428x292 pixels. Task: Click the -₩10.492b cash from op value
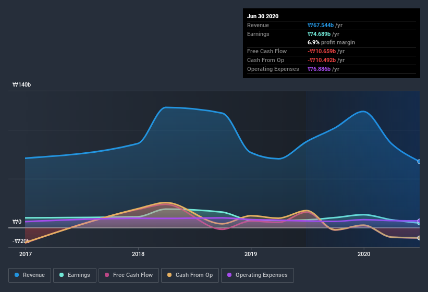322,60
